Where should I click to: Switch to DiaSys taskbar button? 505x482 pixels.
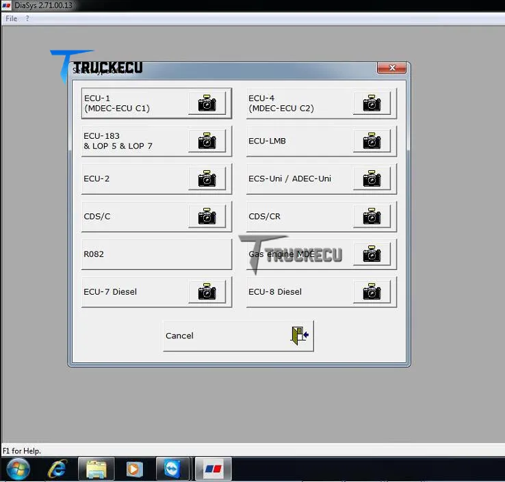point(213,469)
